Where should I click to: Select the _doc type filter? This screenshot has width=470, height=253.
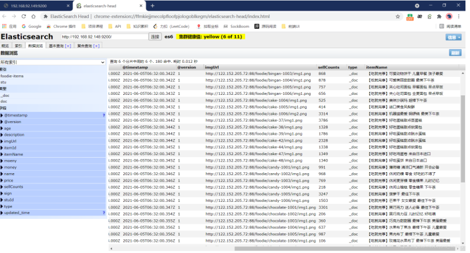coord(5,95)
